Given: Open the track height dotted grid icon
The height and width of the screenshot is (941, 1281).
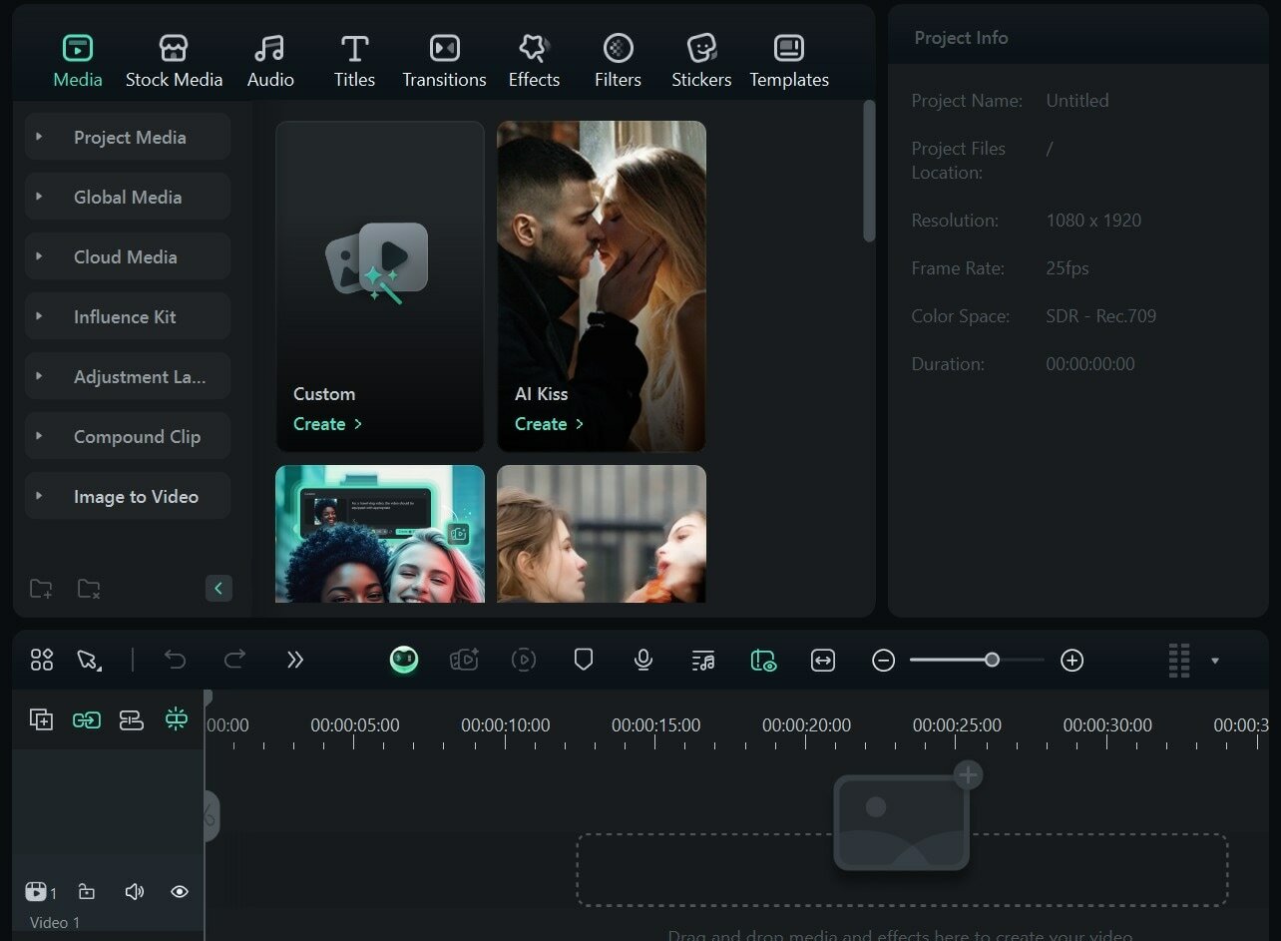Looking at the screenshot, I should tap(1179, 660).
